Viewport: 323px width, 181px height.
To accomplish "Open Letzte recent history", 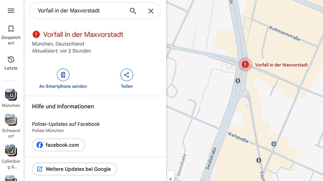I will [x=11, y=63].
